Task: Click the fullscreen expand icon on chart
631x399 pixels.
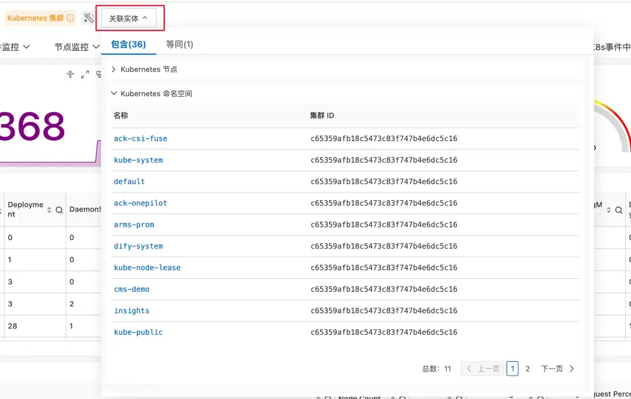Action: point(85,74)
